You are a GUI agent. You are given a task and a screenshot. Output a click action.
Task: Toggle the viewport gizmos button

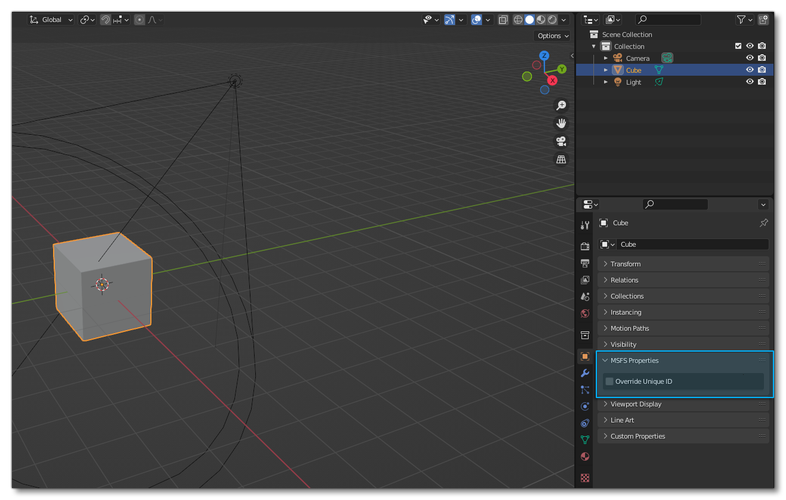point(450,20)
